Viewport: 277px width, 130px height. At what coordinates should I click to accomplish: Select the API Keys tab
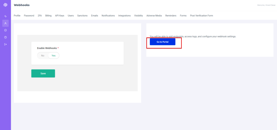click(60, 16)
